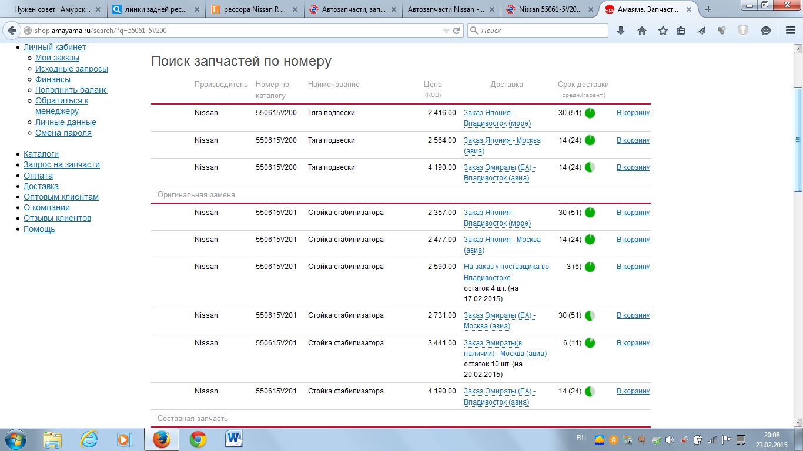This screenshot has height=451, width=803.
Task: Open the Помощь sidebar link
Action: 39,229
